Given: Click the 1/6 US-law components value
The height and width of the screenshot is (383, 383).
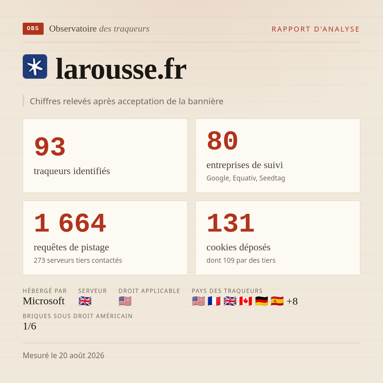Looking at the screenshot, I should pyautogui.click(x=29, y=326).
